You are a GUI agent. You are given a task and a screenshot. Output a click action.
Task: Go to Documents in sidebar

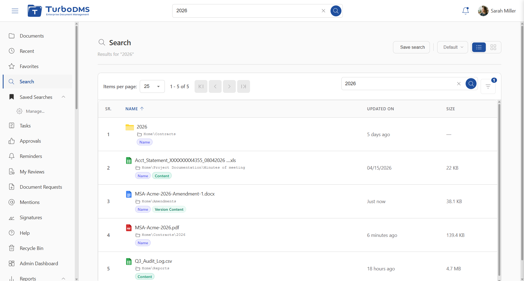(32, 36)
